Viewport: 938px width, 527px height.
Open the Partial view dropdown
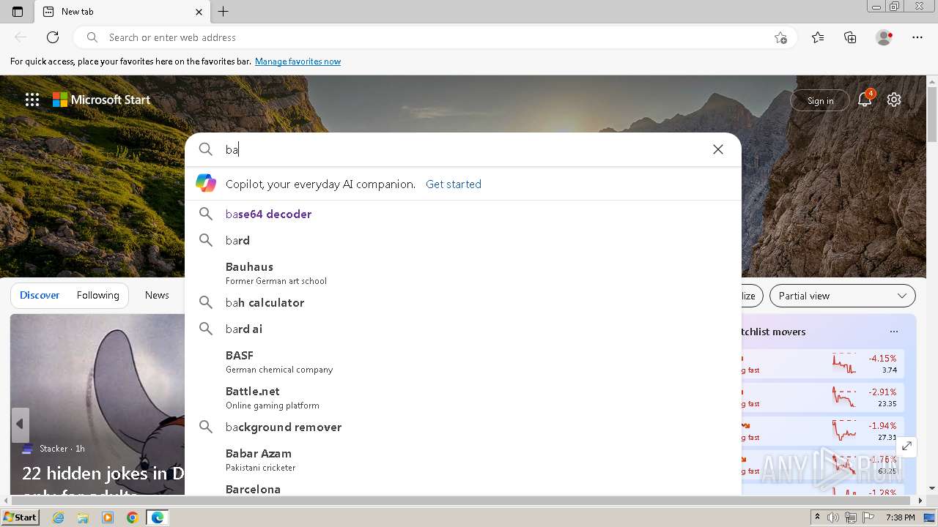pyautogui.click(x=843, y=296)
